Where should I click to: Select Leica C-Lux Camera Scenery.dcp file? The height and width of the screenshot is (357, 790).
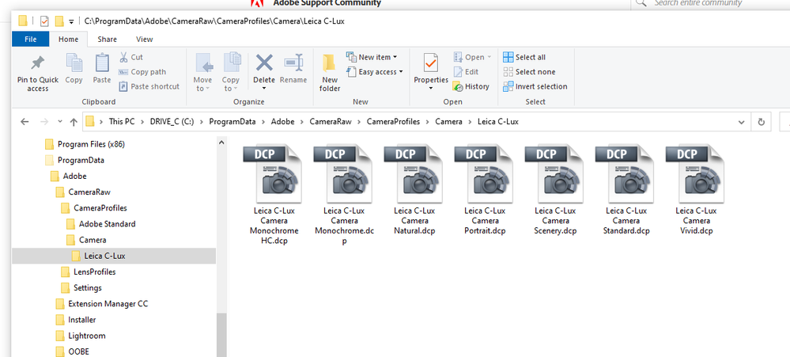pos(555,190)
